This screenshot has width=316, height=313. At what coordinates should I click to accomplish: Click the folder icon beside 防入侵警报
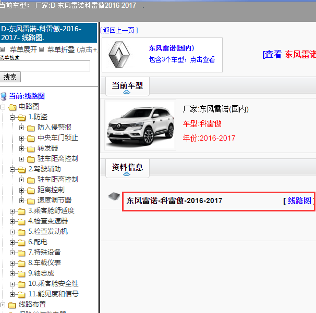[30, 128]
